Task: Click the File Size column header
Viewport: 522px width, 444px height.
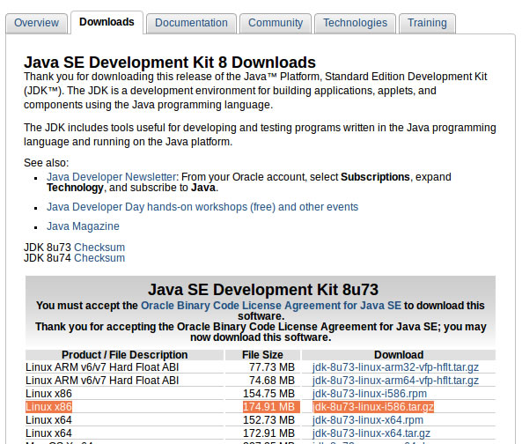Action: [262, 355]
